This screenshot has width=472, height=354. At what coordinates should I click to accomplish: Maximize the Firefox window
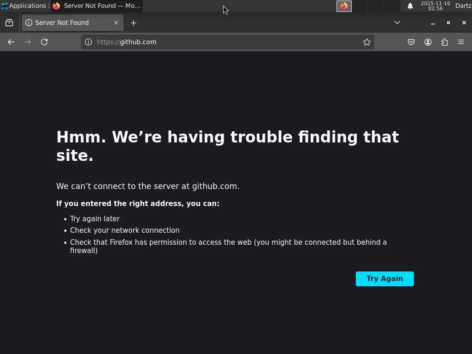coord(448,23)
